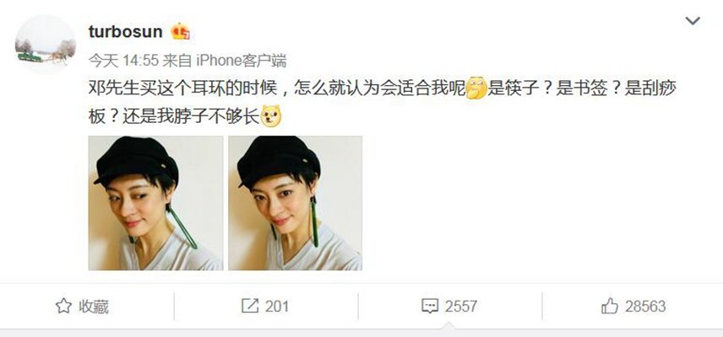This screenshot has width=723, height=337.
Task: Toggle like via the 28563 count
Action: [645, 306]
